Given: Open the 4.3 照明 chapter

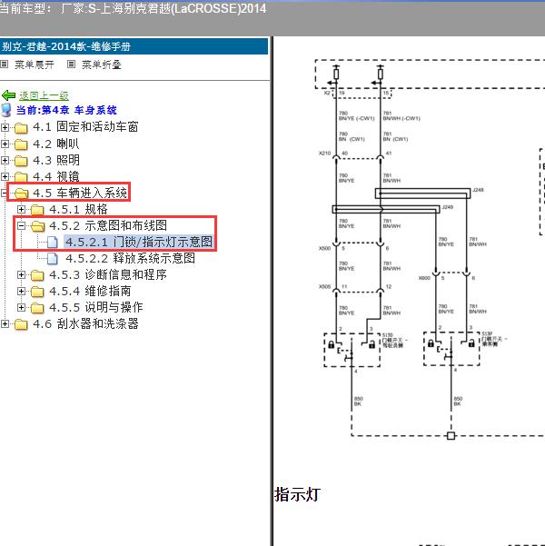Looking at the screenshot, I should [56, 160].
